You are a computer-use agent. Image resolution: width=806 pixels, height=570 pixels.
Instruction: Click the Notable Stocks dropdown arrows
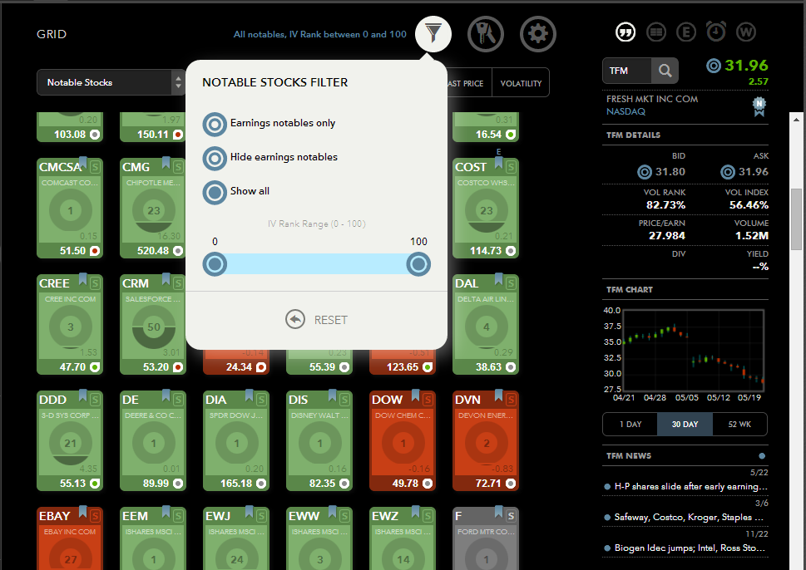tap(178, 82)
